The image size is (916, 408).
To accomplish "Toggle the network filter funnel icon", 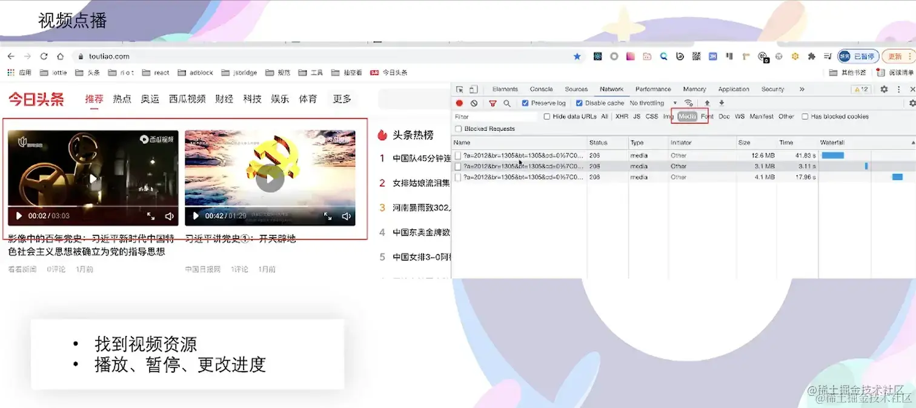I will [493, 103].
